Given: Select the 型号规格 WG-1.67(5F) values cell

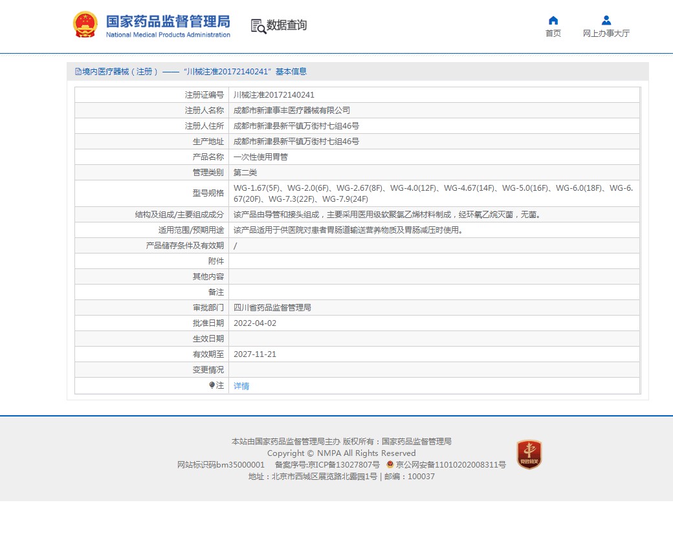Looking at the screenshot, I should 434,193.
